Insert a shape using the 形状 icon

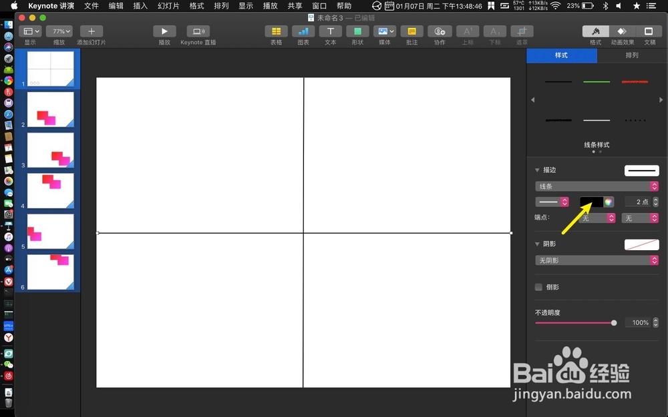click(357, 31)
